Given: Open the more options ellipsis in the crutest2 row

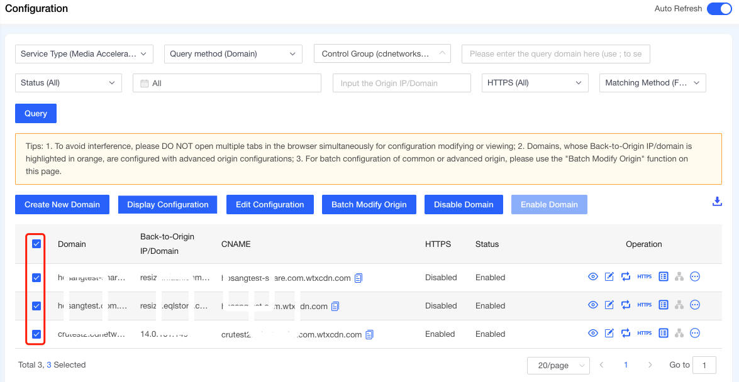Looking at the screenshot, I should click(695, 334).
